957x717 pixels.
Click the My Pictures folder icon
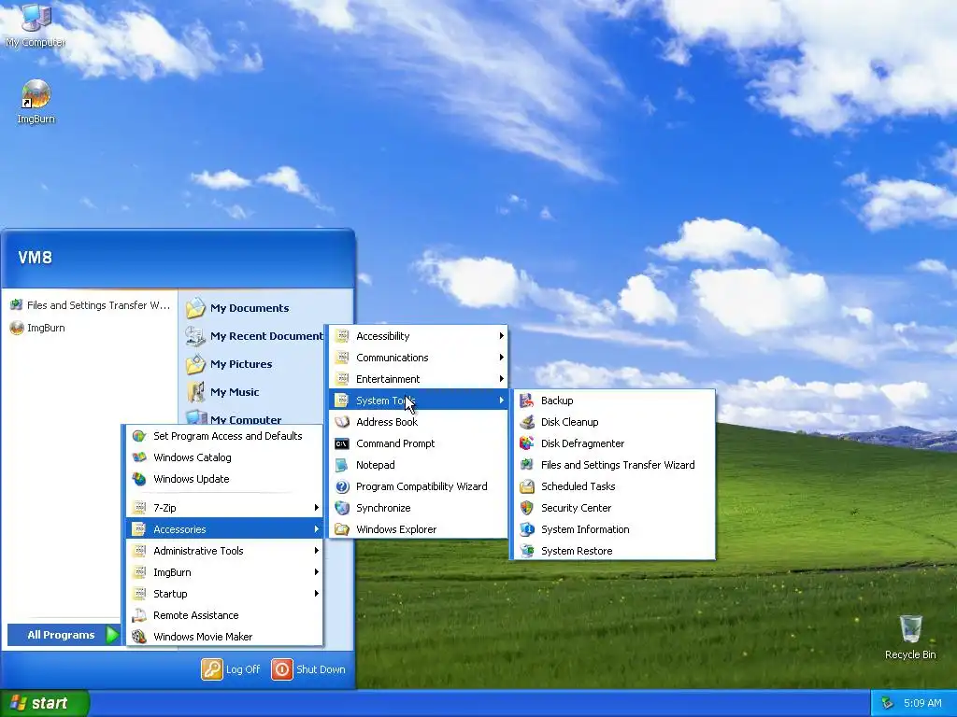(x=196, y=364)
